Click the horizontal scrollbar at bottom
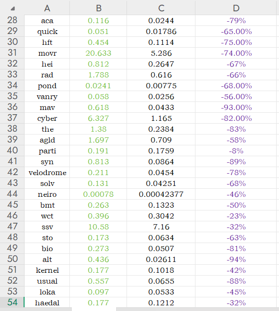 pos(197,309)
